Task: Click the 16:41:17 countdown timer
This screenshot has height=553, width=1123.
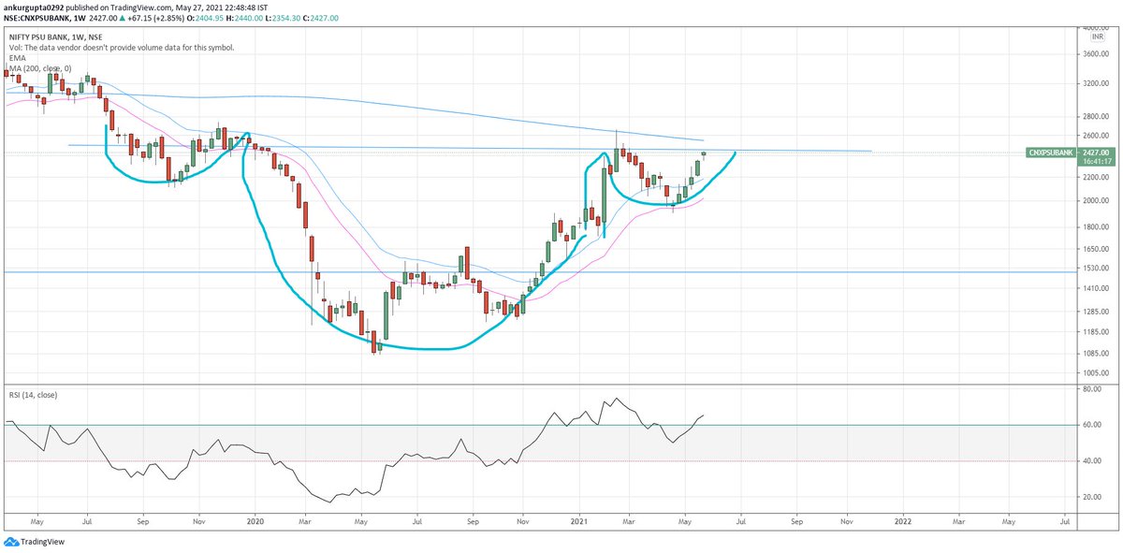Action: click(x=1095, y=162)
